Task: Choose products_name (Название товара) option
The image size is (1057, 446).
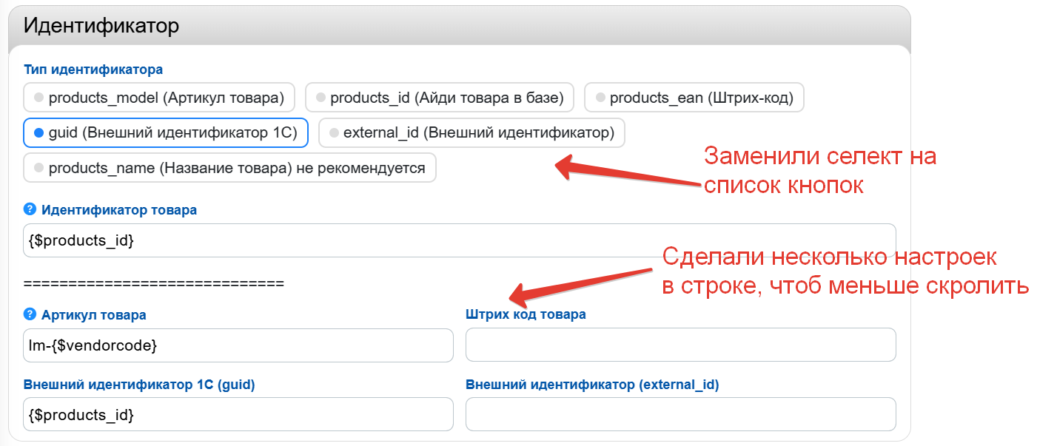Action: click(x=229, y=168)
